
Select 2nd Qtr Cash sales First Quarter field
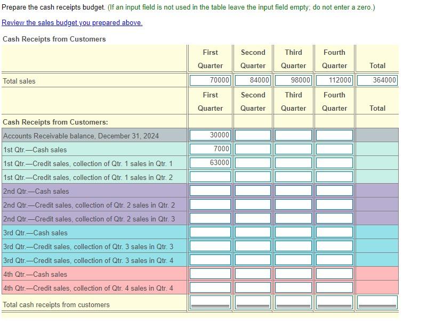210,191
